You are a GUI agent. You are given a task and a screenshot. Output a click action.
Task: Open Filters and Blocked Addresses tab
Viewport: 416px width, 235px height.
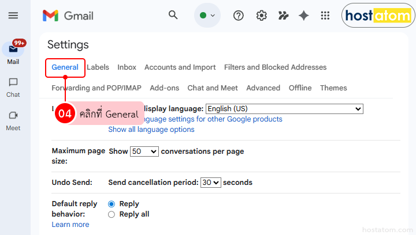(x=276, y=67)
